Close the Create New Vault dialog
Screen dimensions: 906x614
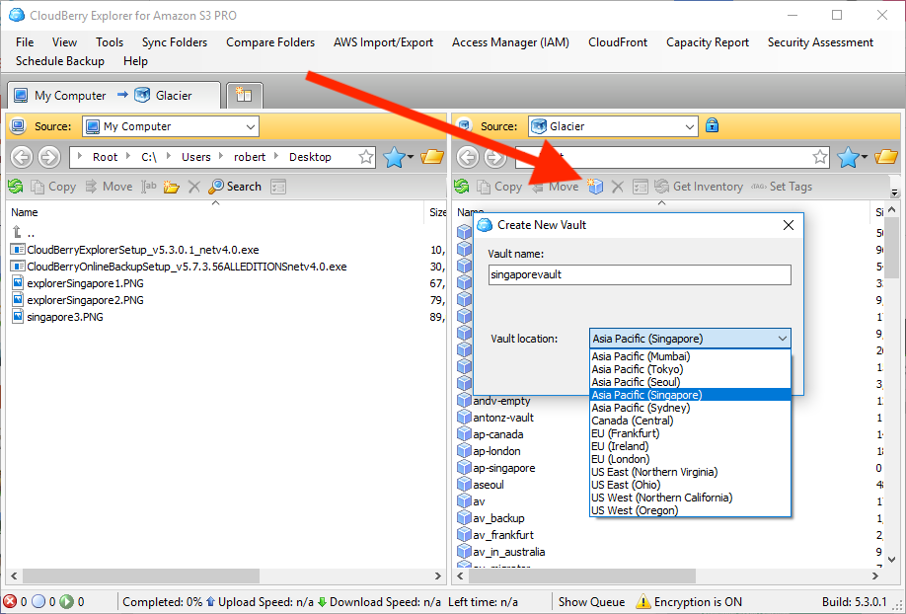[x=789, y=225]
